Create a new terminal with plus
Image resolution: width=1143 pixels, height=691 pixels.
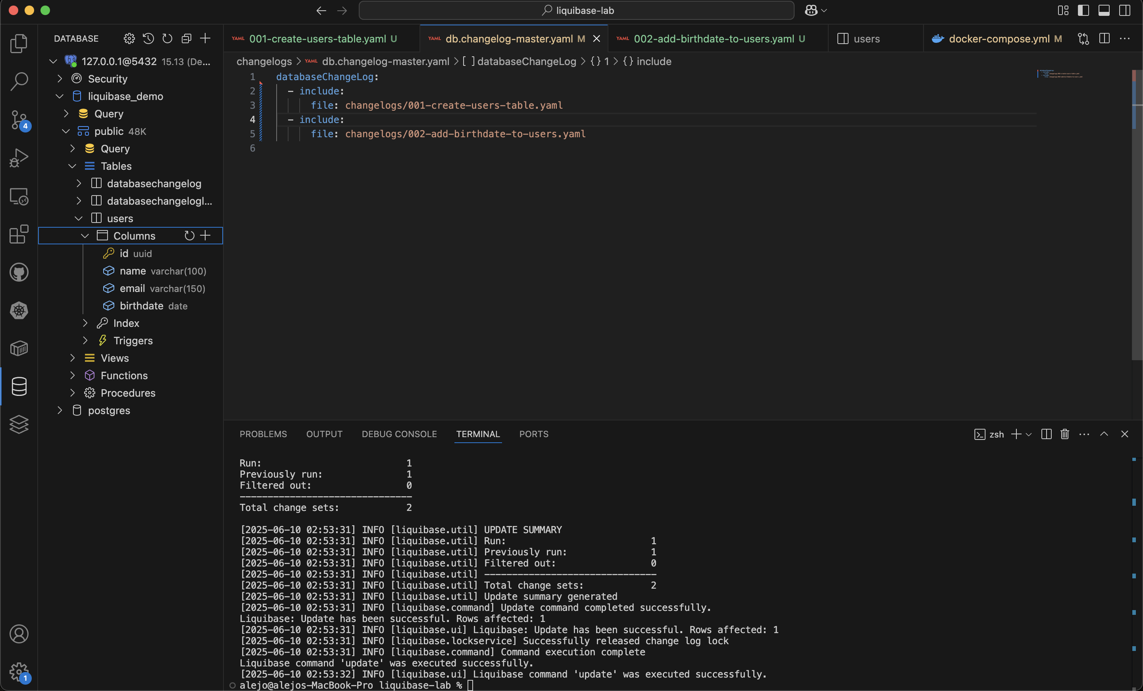(1016, 434)
